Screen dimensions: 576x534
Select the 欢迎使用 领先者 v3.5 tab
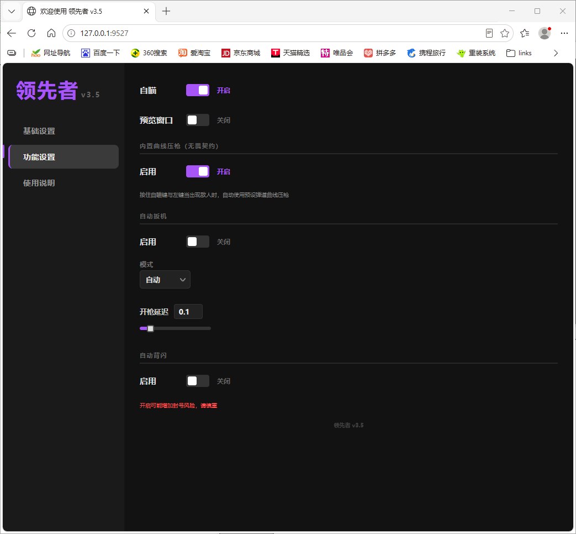coord(89,11)
